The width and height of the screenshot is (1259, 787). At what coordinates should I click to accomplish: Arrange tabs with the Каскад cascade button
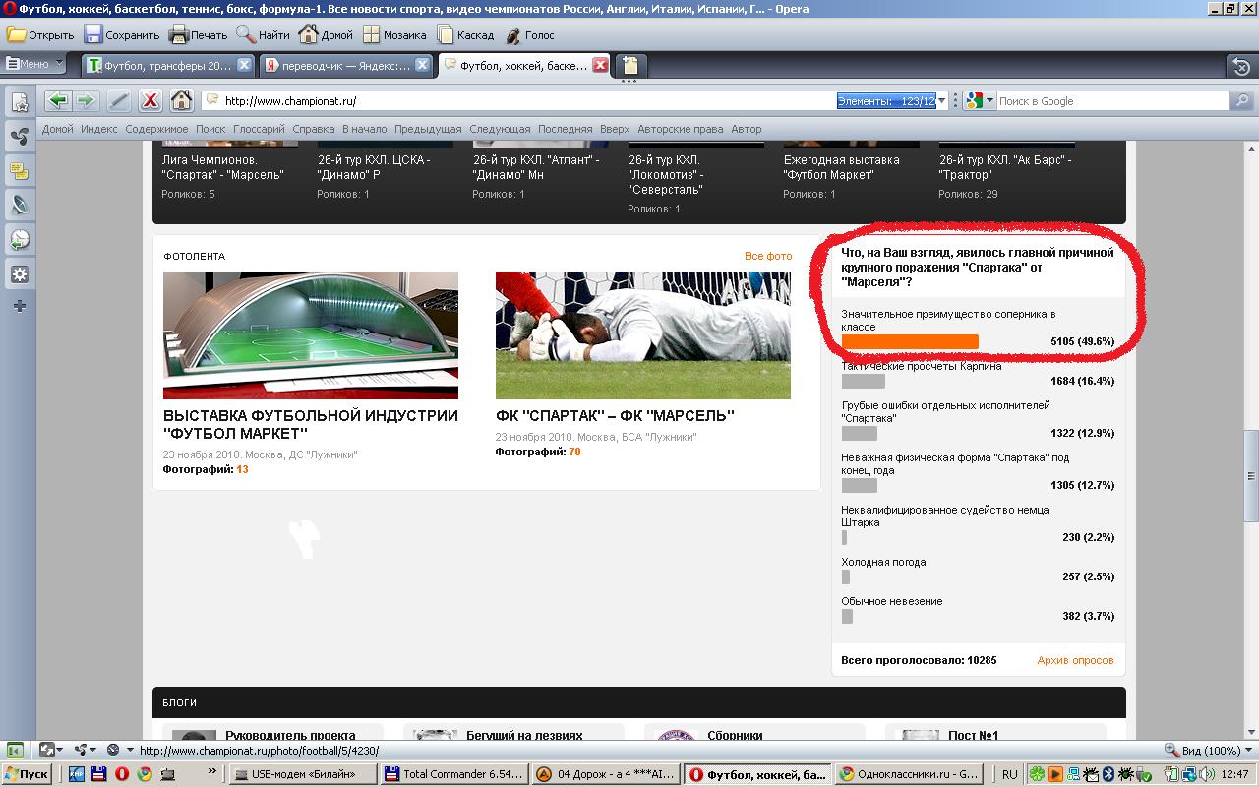(445, 34)
